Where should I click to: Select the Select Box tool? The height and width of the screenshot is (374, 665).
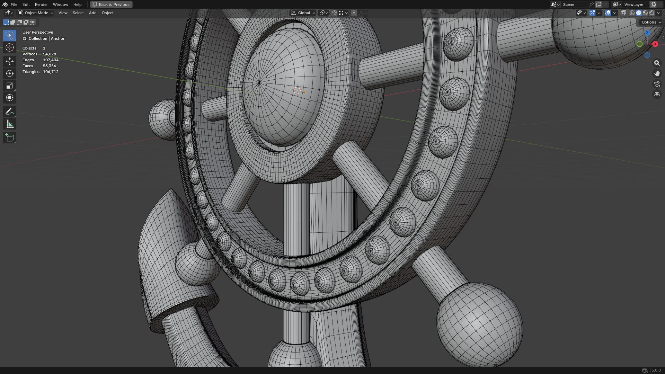(10, 35)
